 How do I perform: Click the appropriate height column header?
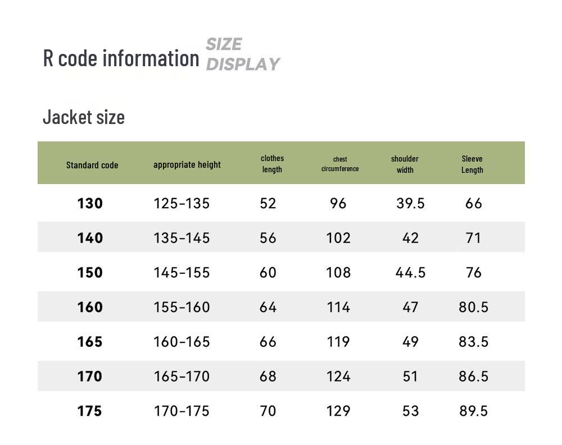pos(187,164)
